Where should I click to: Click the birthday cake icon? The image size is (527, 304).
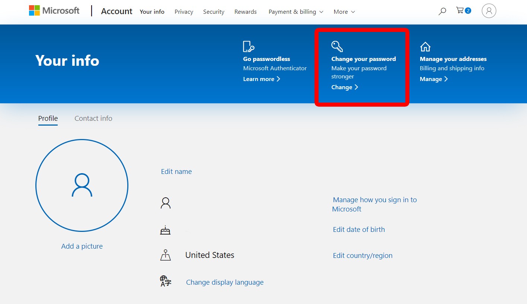coord(165,230)
